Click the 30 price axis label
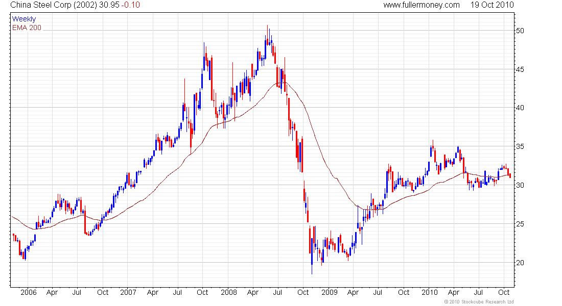 pyautogui.click(x=520, y=185)
